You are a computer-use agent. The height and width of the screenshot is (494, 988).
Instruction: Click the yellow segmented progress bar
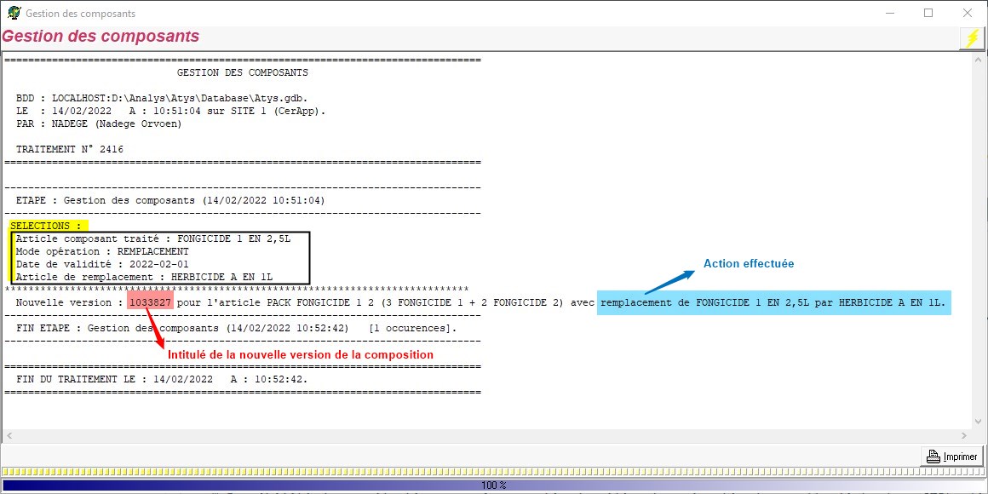click(494, 472)
